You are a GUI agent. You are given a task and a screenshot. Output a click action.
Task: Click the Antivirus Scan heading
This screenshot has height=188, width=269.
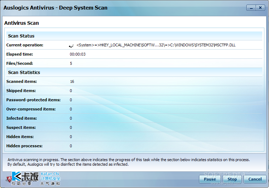(x=22, y=23)
